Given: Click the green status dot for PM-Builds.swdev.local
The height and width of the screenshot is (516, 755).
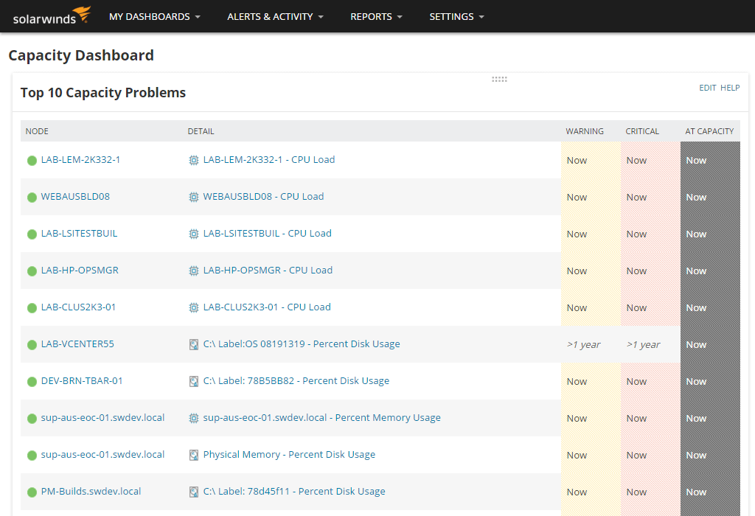Looking at the screenshot, I should coord(31,492).
